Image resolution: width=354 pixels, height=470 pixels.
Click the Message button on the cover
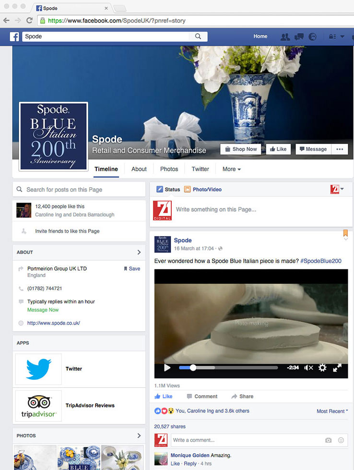point(313,149)
